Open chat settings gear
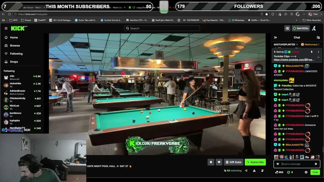The width and height of the screenshot is (324, 182). 306,172
